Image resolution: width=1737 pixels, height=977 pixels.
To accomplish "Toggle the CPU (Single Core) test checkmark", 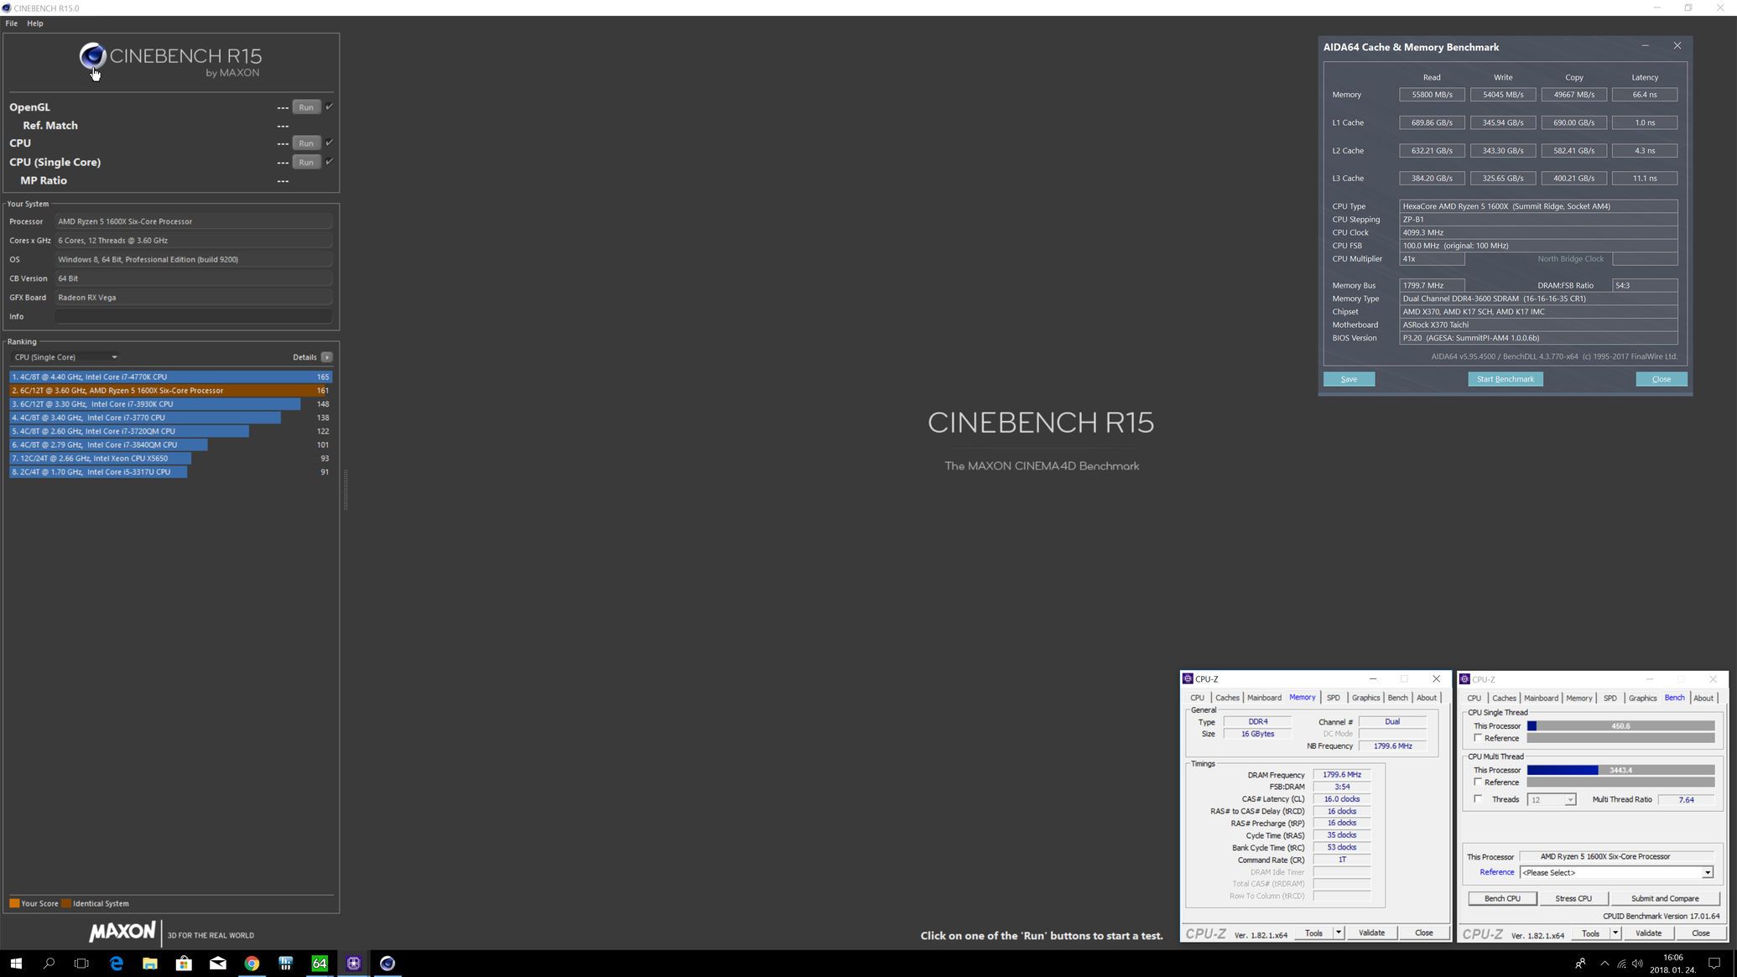I will (330, 161).
